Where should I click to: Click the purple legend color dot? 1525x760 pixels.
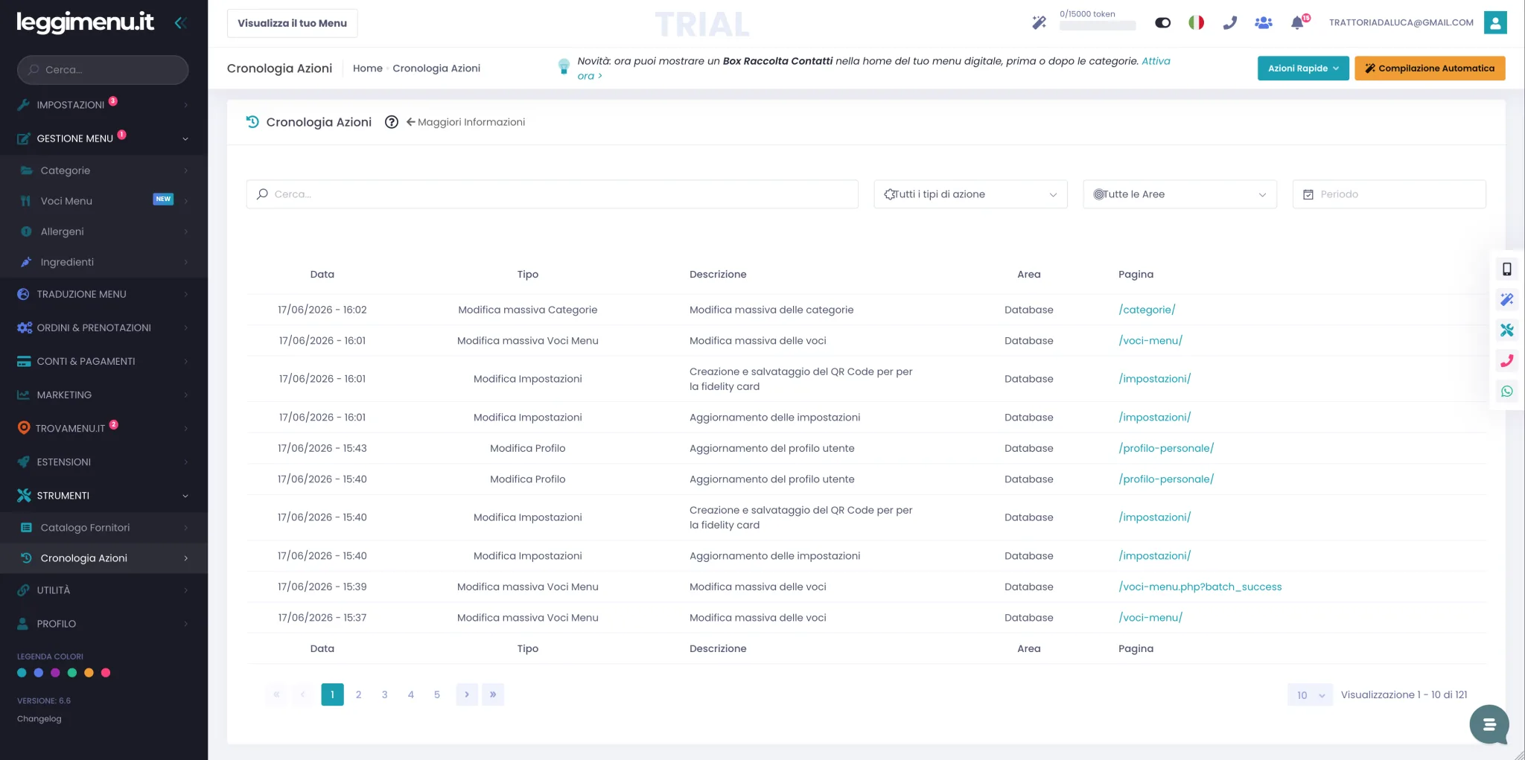[x=55, y=673]
